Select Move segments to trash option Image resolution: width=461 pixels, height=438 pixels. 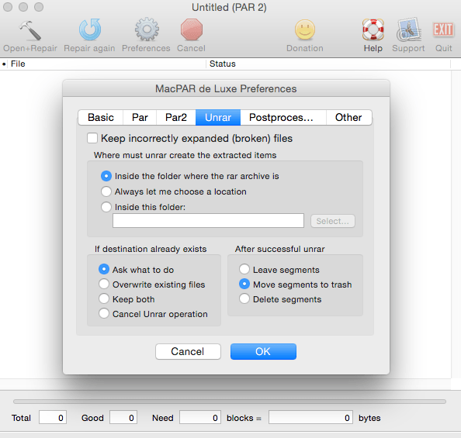(244, 284)
